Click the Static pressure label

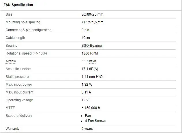click(x=17, y=77)
